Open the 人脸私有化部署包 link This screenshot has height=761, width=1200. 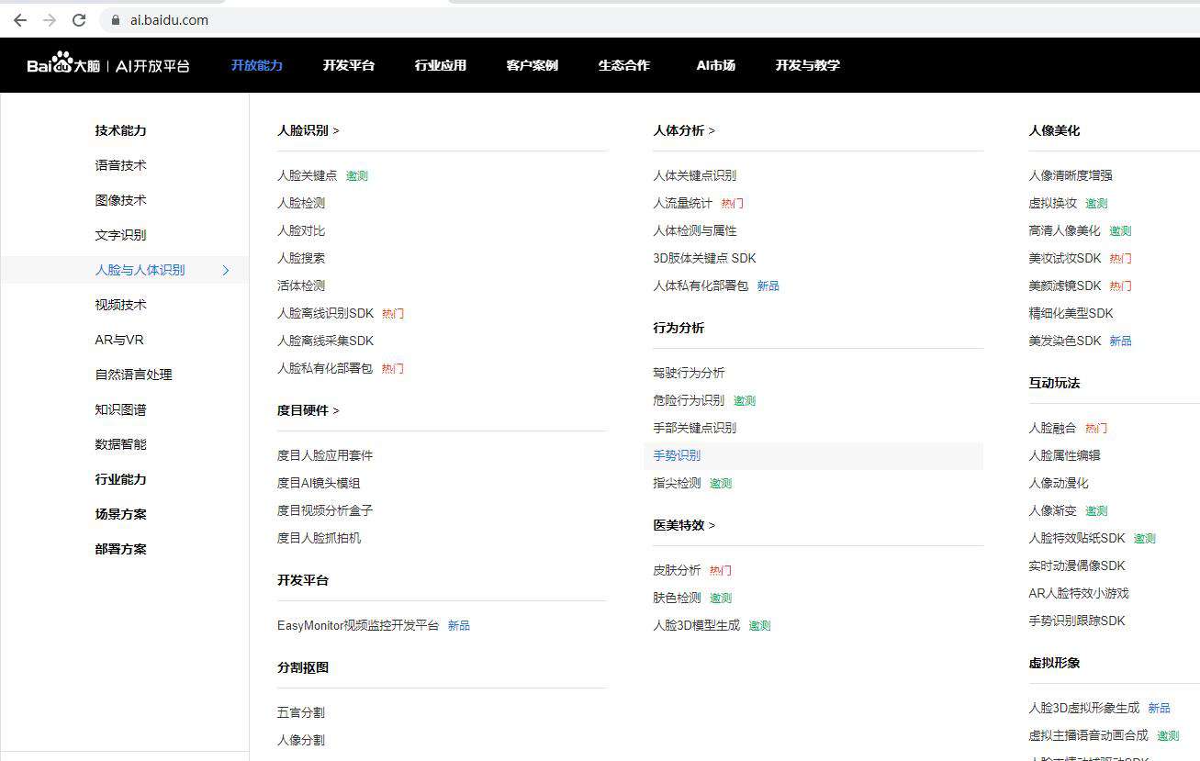pos(325,368)
